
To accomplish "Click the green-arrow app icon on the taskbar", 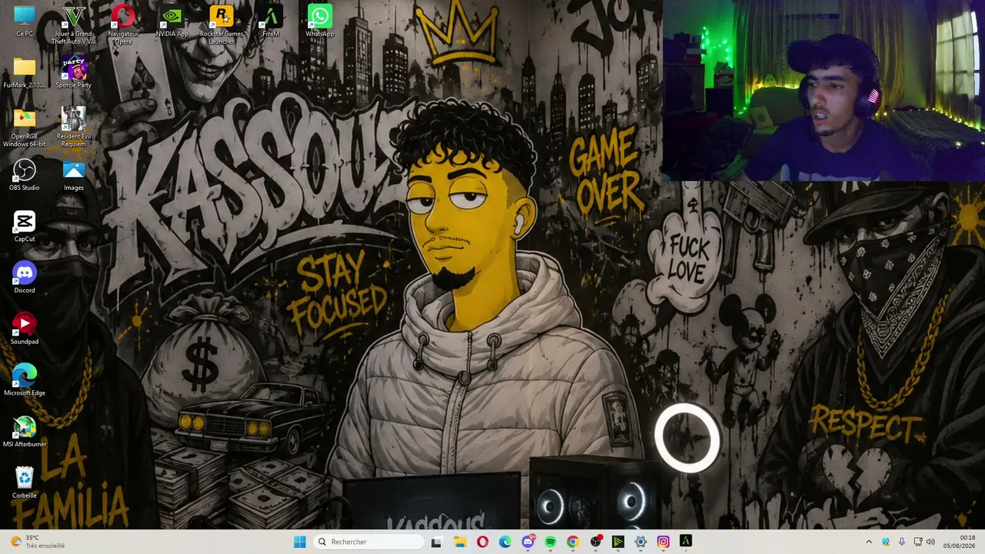I will 618,542.
